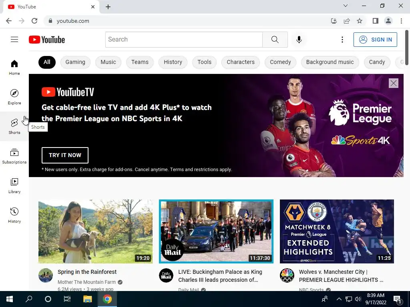Click browser back arrow

coord(9,21)
